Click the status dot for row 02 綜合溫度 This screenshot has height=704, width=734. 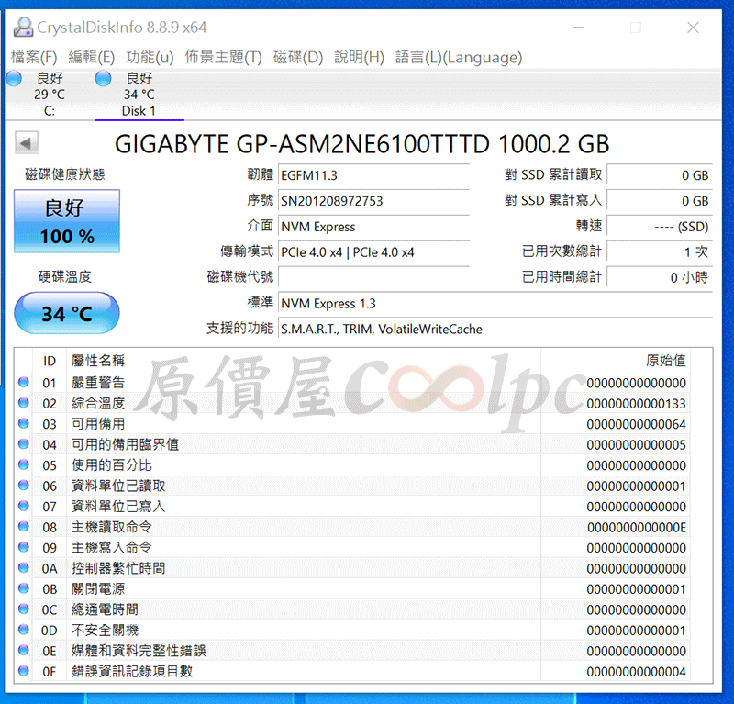(24, 403)
